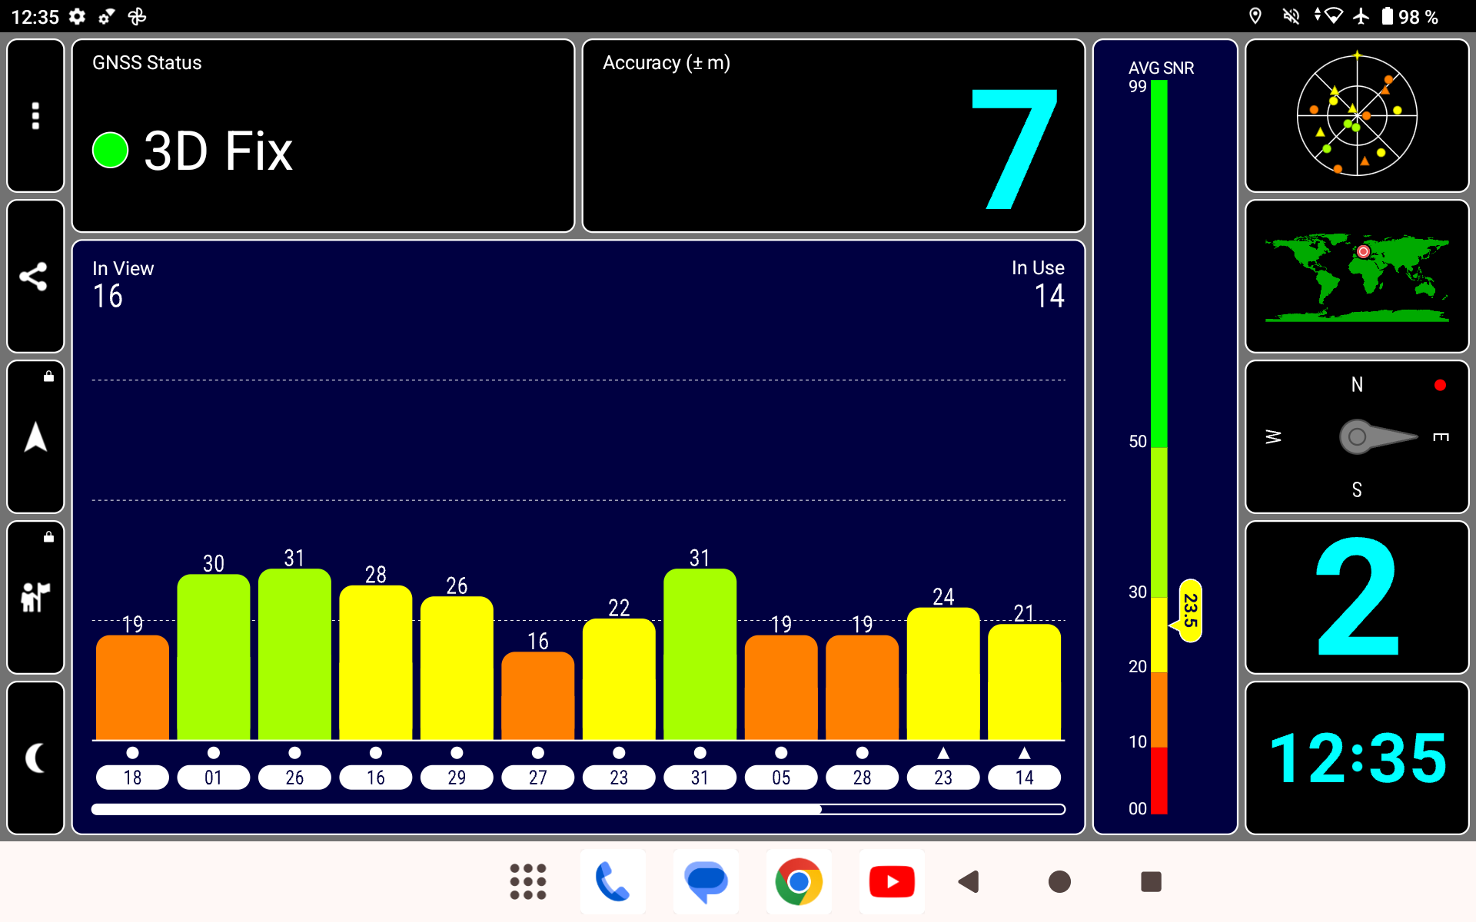Open the three-dot overflow menu

pyautogui.click(x=35, y=115)
